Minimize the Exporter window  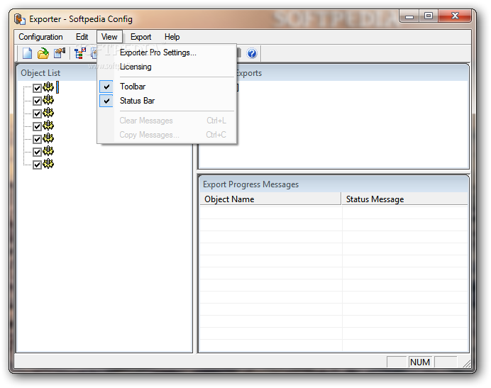click(x=409, y=16)
